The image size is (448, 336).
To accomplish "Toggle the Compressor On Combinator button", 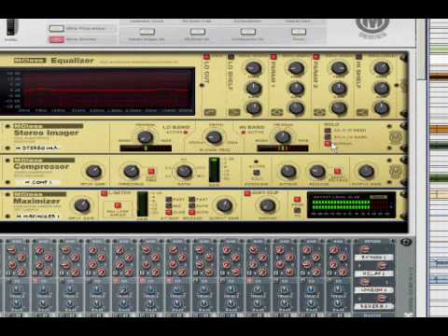I will 248,32.
